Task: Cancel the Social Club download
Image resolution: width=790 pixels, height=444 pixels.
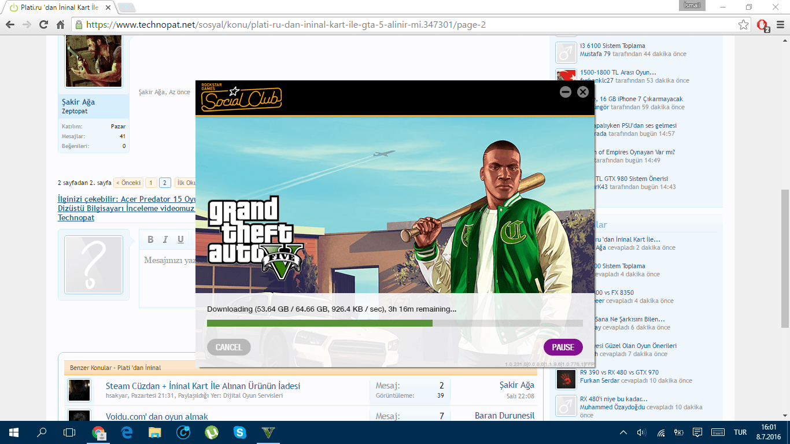Action: point(228,347)
